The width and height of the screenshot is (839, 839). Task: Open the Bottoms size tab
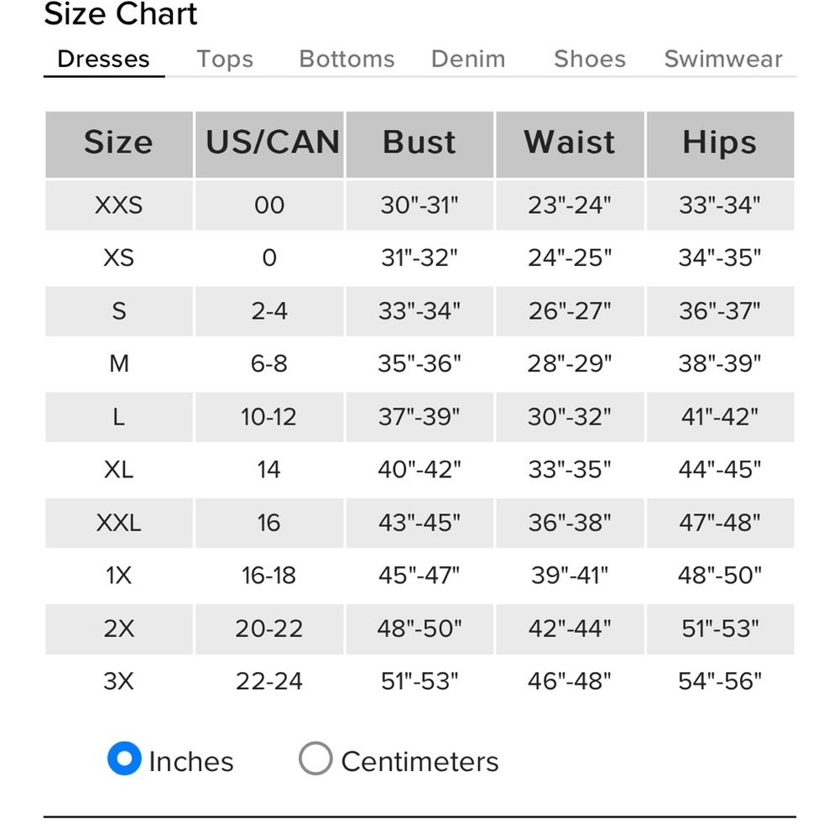(x=347, y=60)
